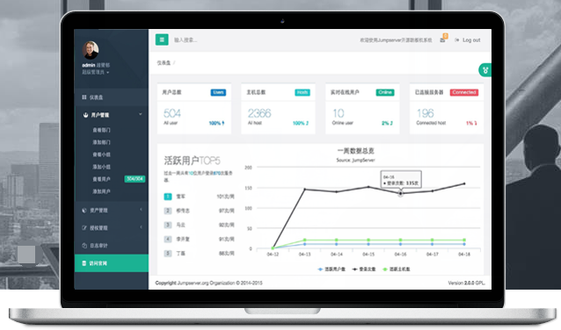
Task: Open the mail notifications envelope icon
Action: coord(442,40)
